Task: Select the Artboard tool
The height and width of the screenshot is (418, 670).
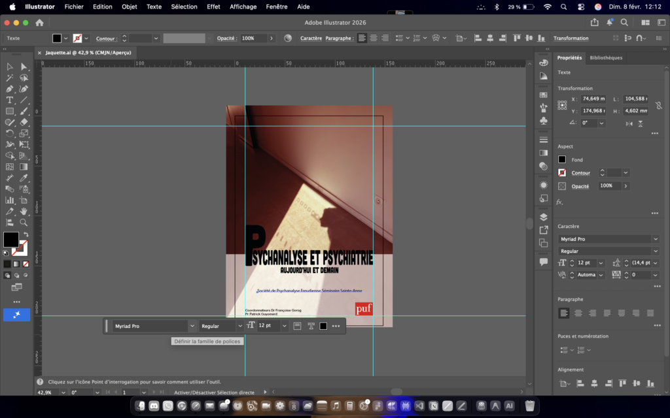Action: pyautogui.click(x=24, y=200)
